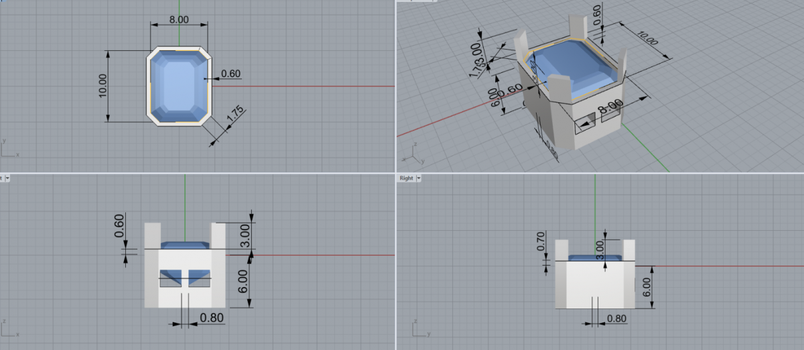Screen dimensions: 804x350
Task: Select the 0.60 dimension in Top view
Action: [x=230, y=74]
